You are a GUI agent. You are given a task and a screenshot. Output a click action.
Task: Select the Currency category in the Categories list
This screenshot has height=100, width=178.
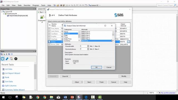pos(67,41)
